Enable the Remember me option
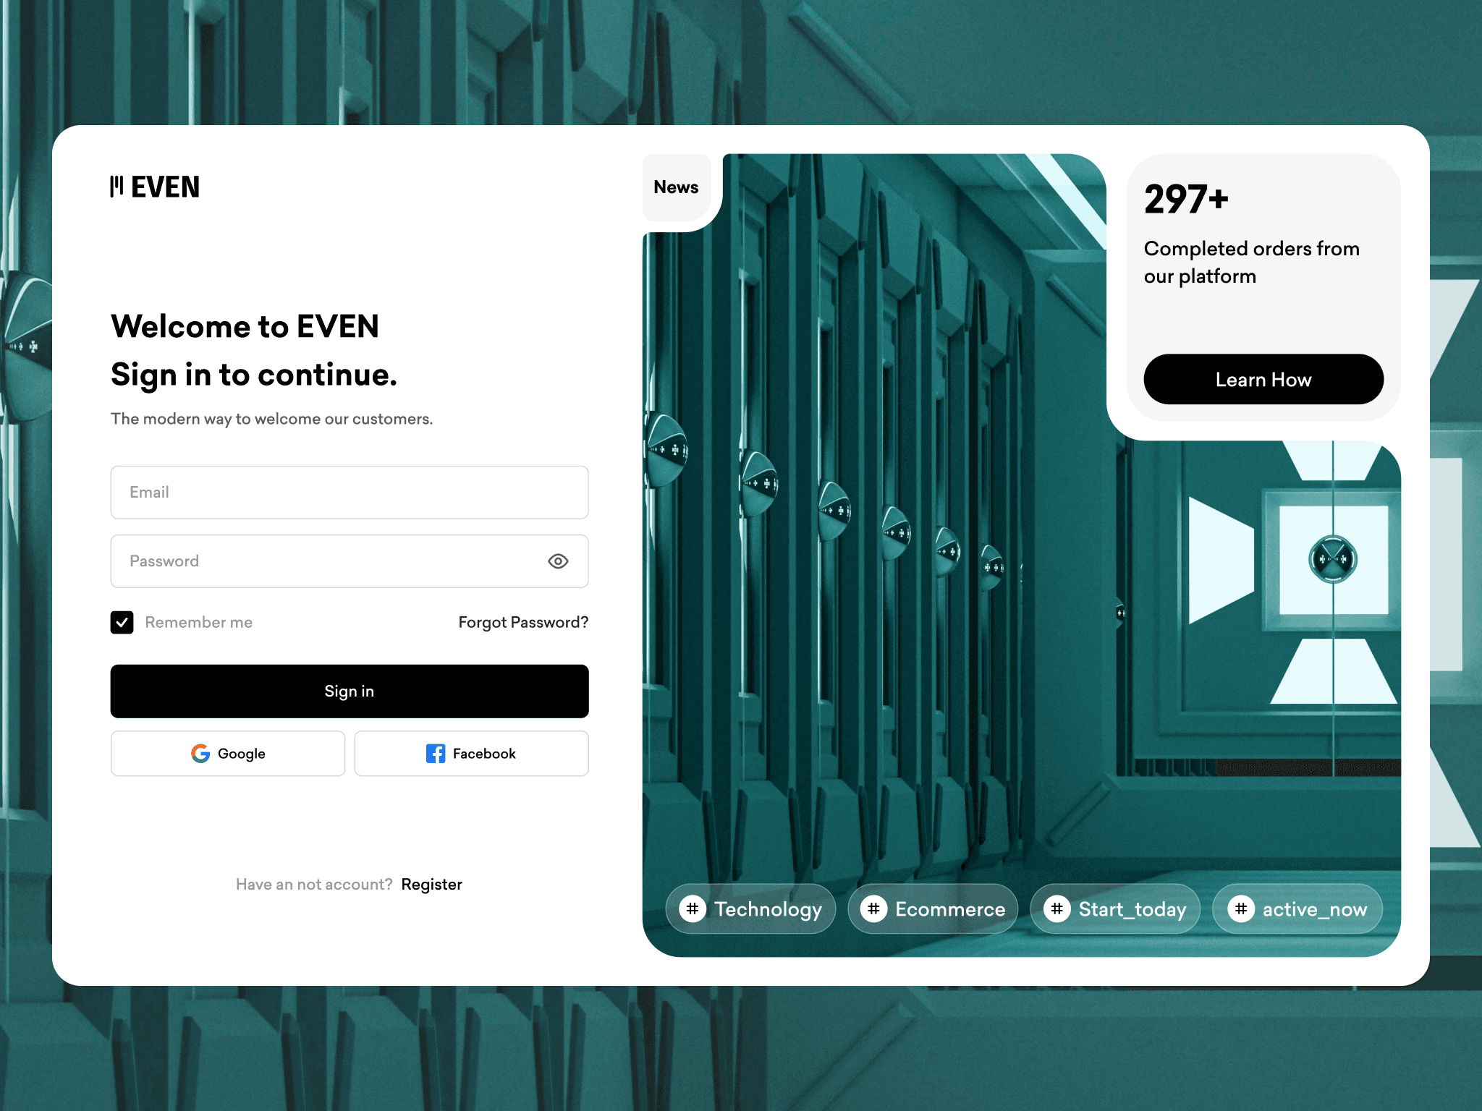Image resolution: width=1482 pixels, height=1111 pixels. [x=122, y=622]
